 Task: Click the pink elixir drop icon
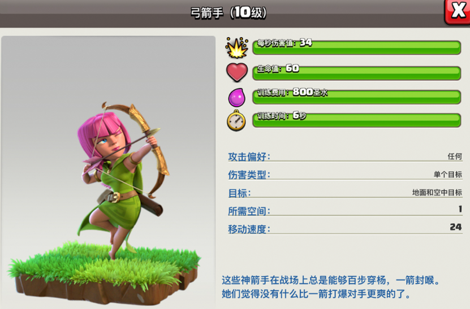[x=237, y=97]
